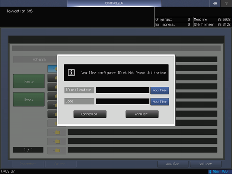Click the Connexion button
This screenshot has height=174, width=232.
point(90,114)
